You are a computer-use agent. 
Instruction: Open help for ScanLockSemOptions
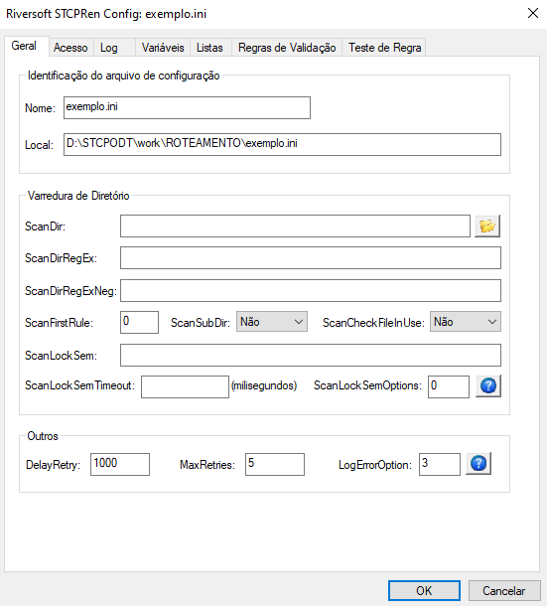[x=488, y=385]
